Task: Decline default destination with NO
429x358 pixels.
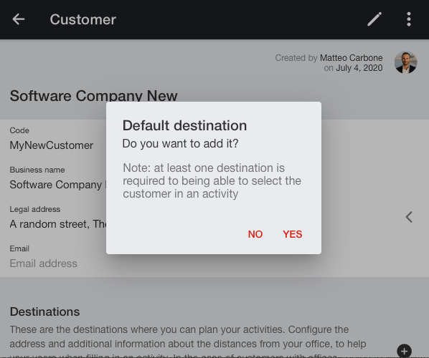Action: tap(255, 234)
